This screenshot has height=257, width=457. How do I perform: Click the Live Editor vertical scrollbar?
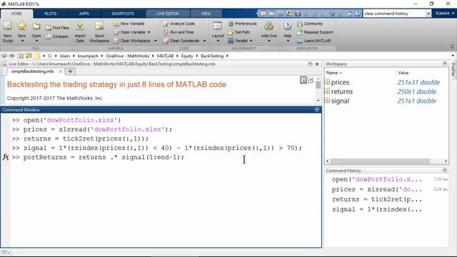[318, 85]
